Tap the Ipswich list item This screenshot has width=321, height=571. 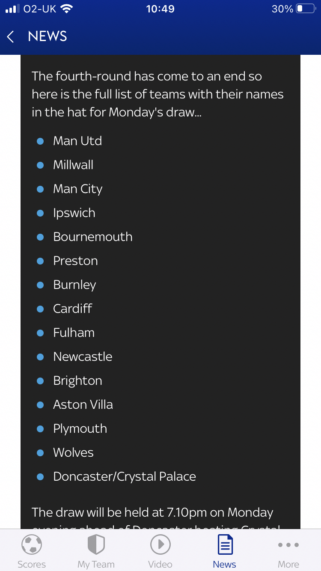(74, 213)
